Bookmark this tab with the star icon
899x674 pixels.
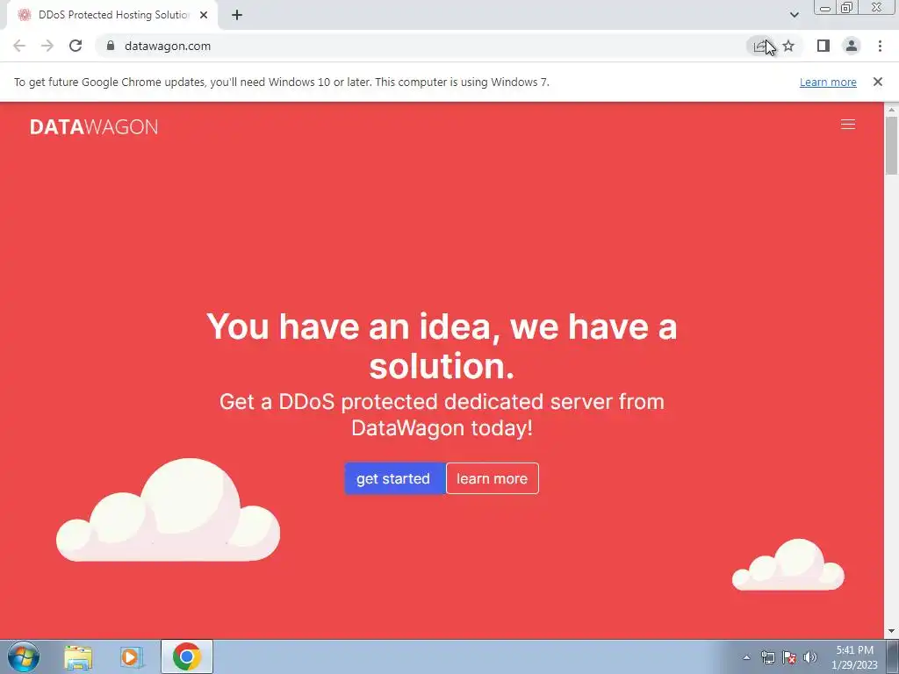tap(789, 46)
